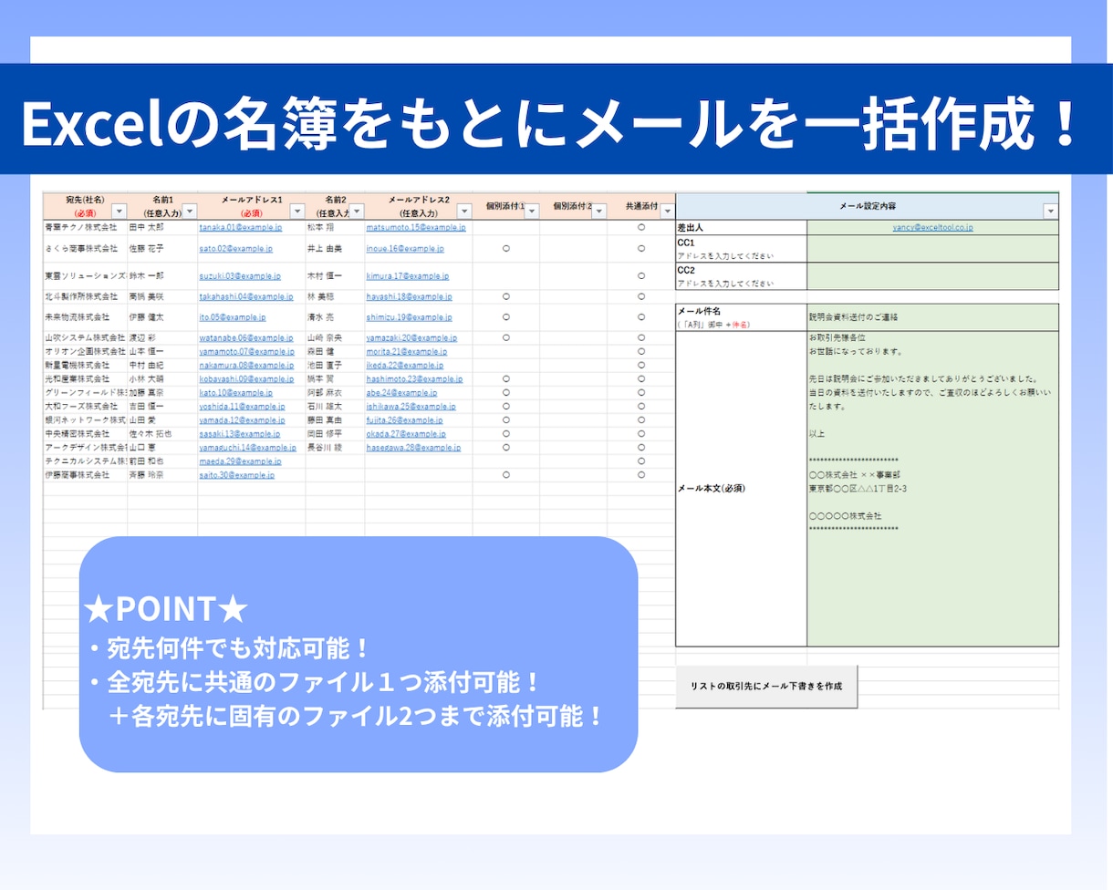
Task: Select name cell 松本 翔
Action: 335,227
